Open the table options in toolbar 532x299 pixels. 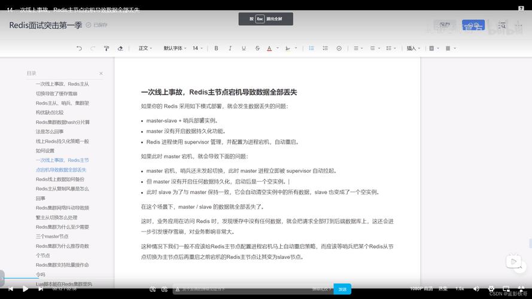pyautogui.click(x=434, y=48)
